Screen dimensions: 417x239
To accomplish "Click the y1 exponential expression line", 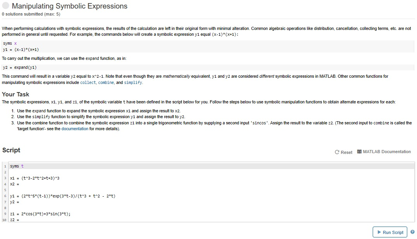I will tap(62, 196).
